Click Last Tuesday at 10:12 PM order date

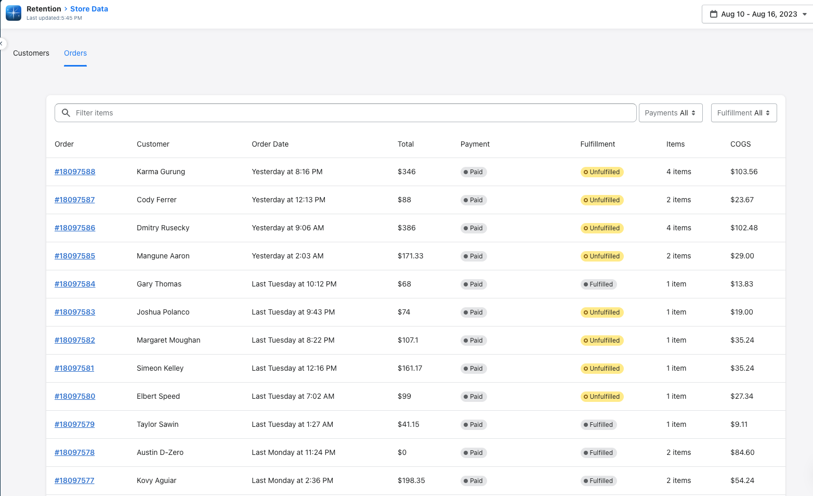pos(294,284)
